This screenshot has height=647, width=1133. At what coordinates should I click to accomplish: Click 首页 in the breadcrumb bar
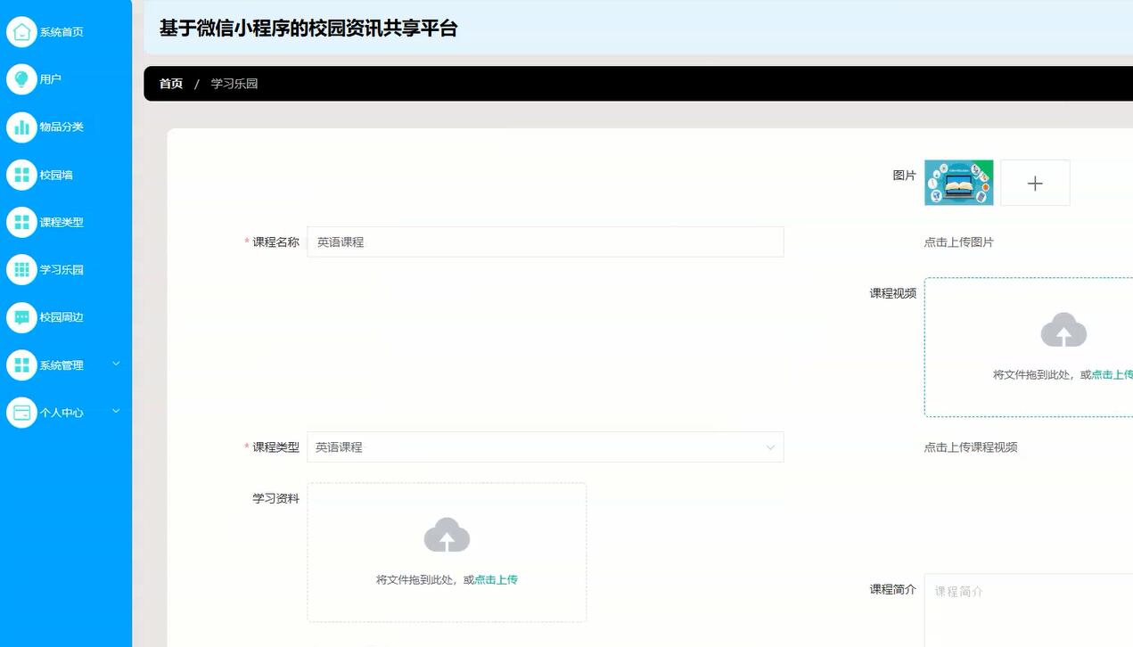pos(170,83)
